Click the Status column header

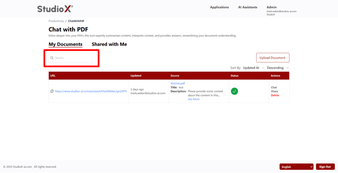(235, 76)
